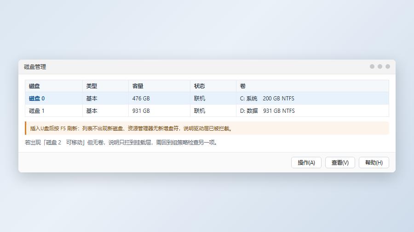Click the leftmost gray window control dot
Screen dimensions: 414x232
[x=372, y=66]
